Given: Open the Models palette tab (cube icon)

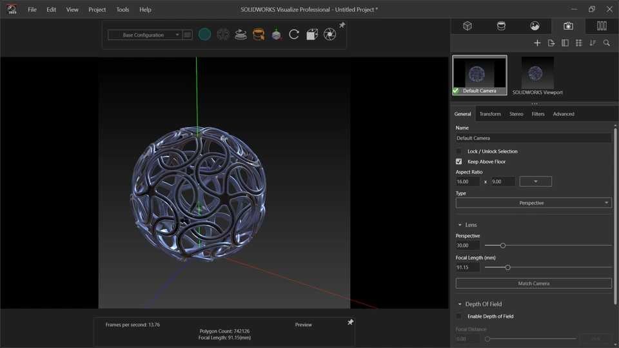Looking at the screenshot, I should (x=467, y=26).
